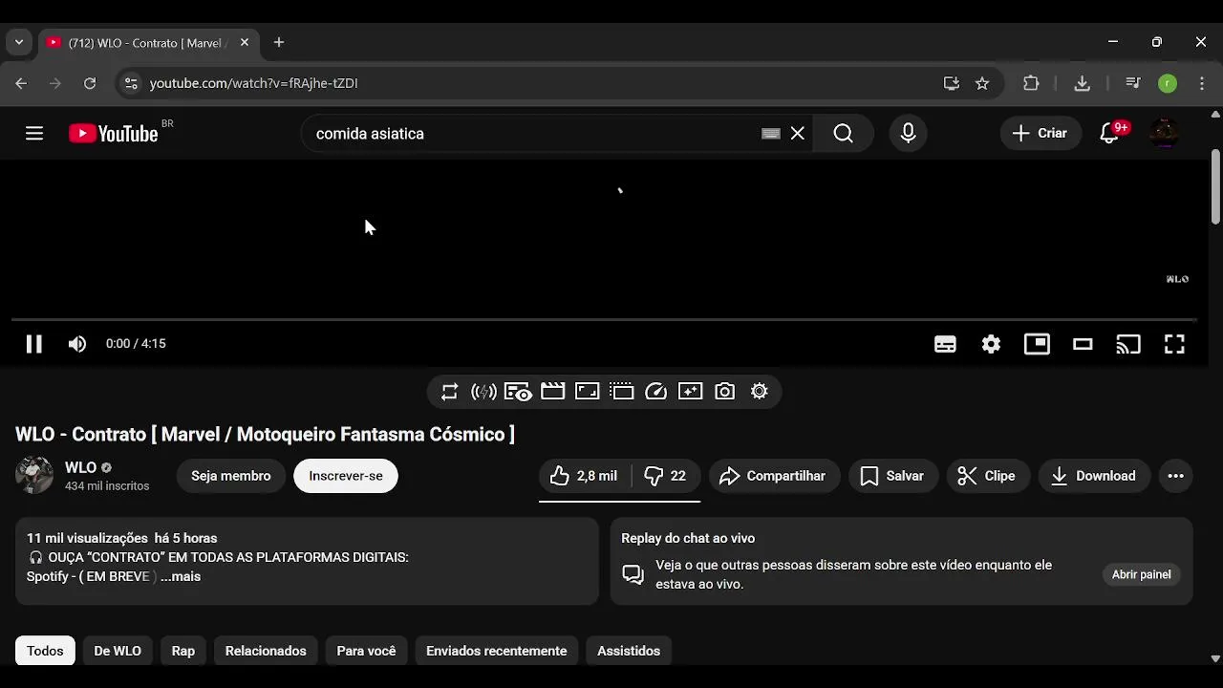The height and width of the screenshot is (688, 1223).
Task: Click the clapperboard cinema mode icon
Action: point(552,392)
